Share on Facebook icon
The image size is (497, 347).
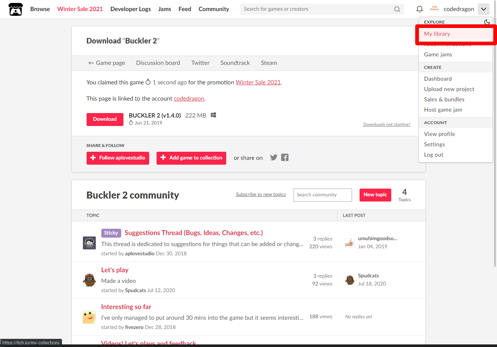click(x=285, y=158)
